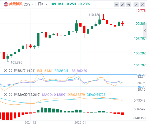This screenshot has width=147, height=126.
Task: Click the collapse fullscreen arrows icon
Action: pos(136,5)
